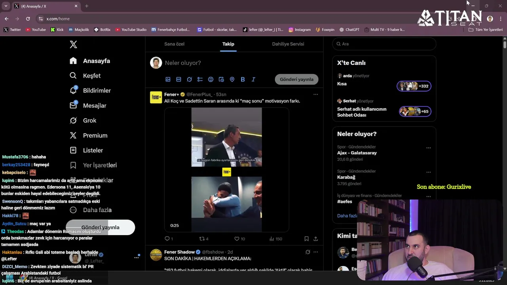Viewport: 507px width, 285px height.
Task: Open YouTube bookmark
Action: pos(36,30)
